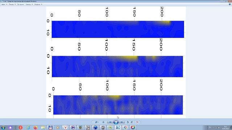
Task: Open the colorful pinwheel taskbar icon
Action: point(125,127)
